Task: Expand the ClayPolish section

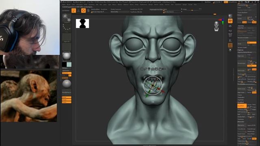Action: point(241,100)
